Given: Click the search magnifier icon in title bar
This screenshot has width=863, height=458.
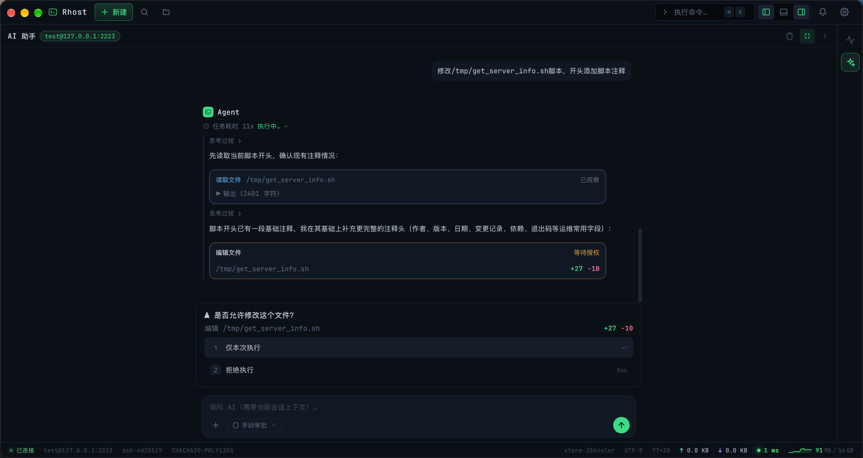Looking at the screenshot, I should 144,12.
